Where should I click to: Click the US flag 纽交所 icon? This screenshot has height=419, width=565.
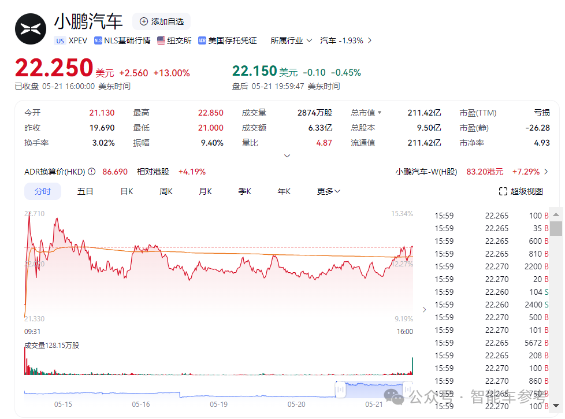pyautogui.click(x=161, y=40)
